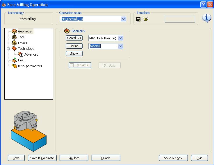This screenshot has height=165, width=214.
Task: Click Save & Copy button
Action: point(173,158)
